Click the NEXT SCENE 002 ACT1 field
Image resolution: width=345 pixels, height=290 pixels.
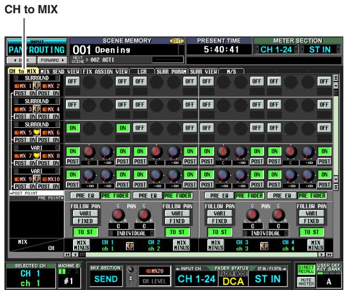coord(127,60)
